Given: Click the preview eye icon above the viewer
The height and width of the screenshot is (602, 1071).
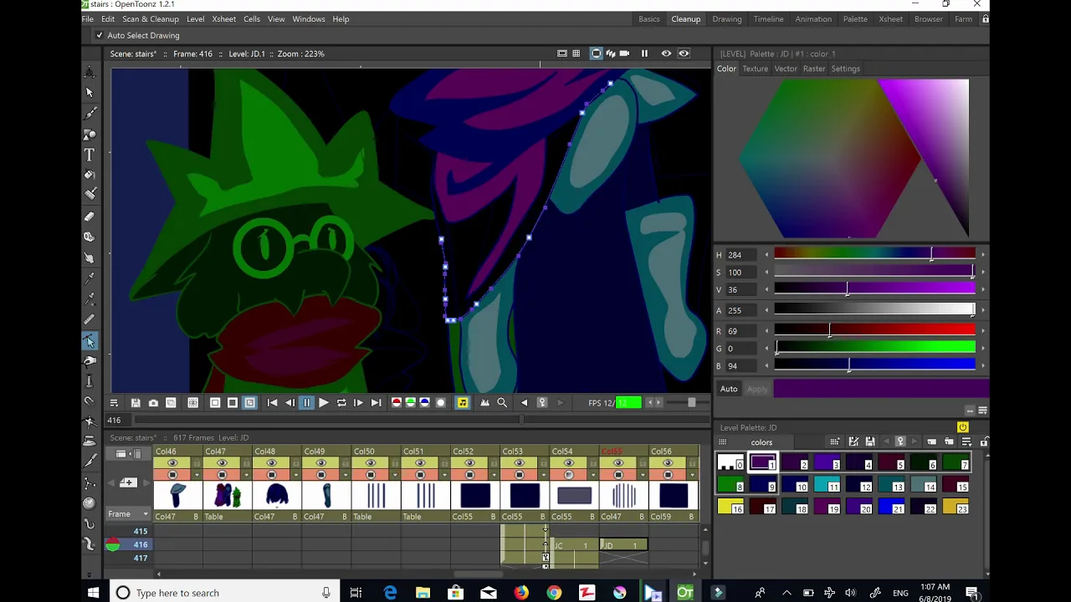Looking at the screenshot, I should 666,54.
